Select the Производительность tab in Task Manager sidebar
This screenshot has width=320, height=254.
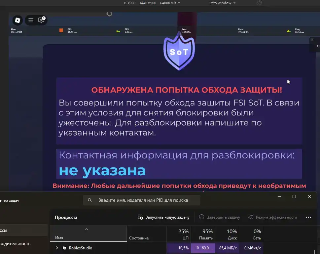point(15,243)
